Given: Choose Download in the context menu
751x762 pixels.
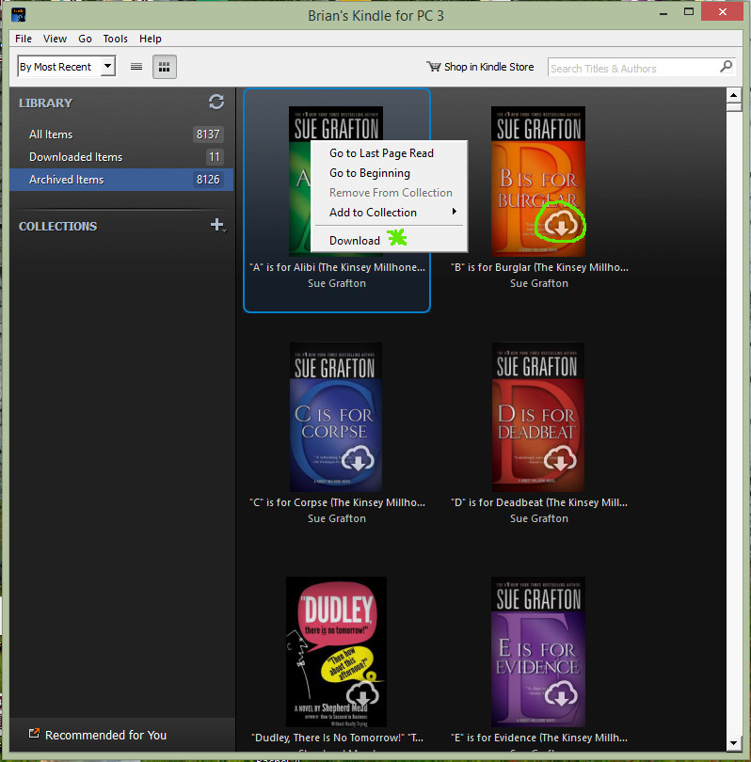Looking at the screenshot, I should point(389,241).
